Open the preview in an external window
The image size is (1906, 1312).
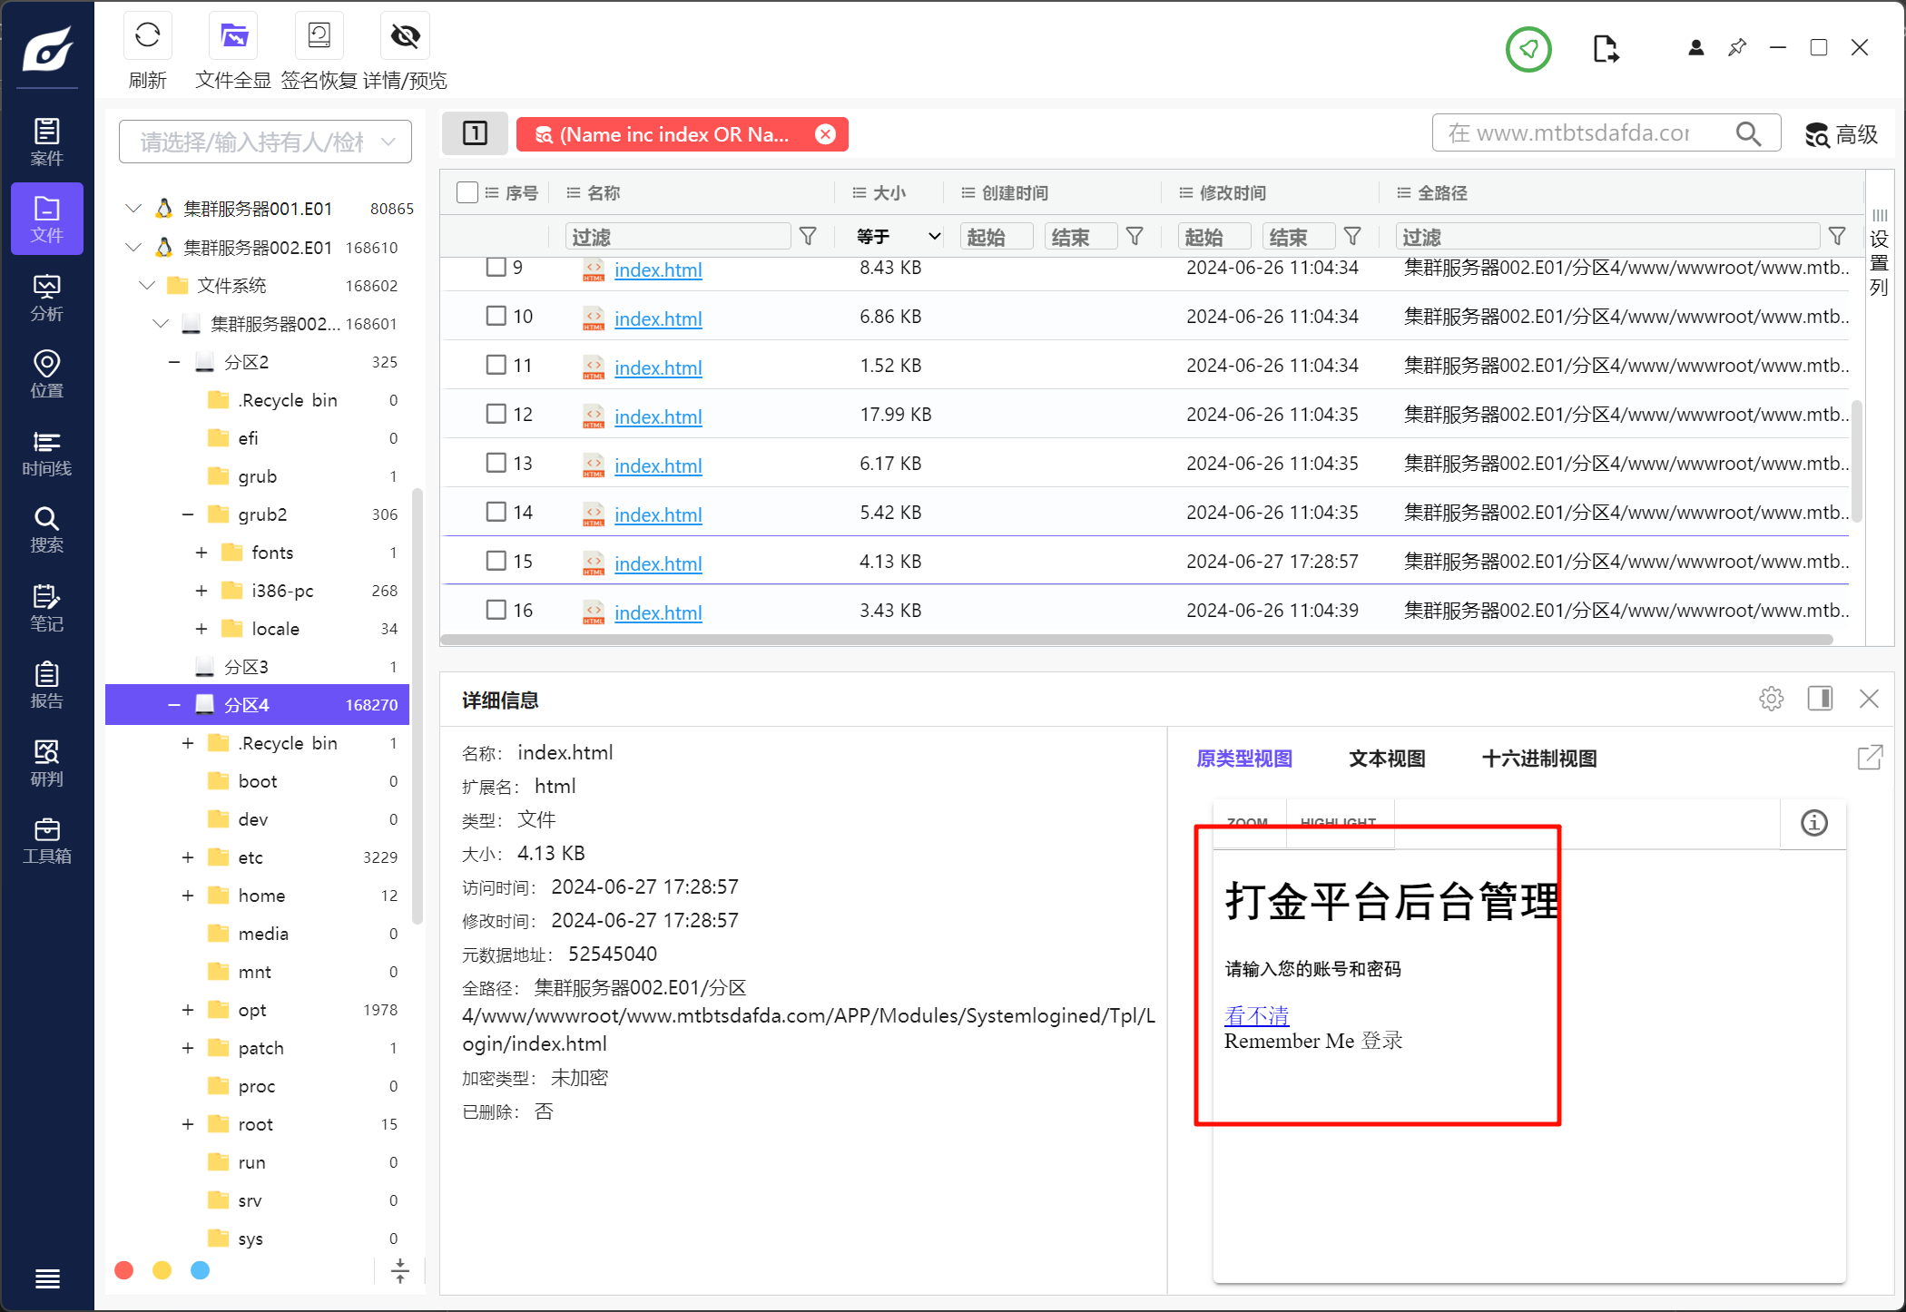[1870, 758]
